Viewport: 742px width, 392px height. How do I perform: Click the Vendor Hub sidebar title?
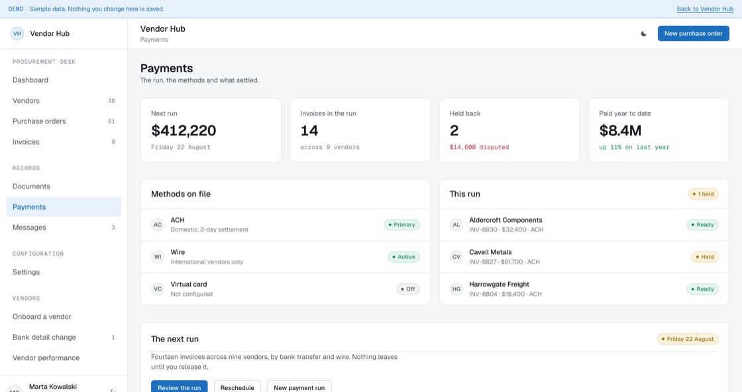point(50,34)
